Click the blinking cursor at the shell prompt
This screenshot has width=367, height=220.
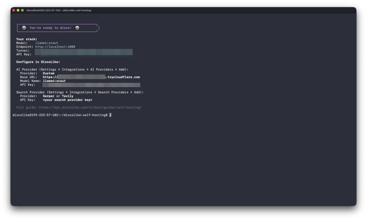[x=111, y=115]
